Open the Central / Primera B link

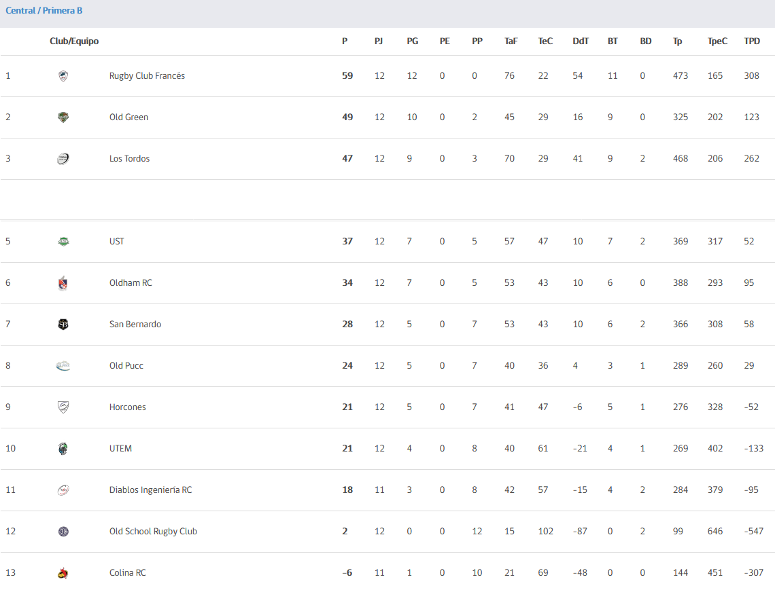pos(44,10)
